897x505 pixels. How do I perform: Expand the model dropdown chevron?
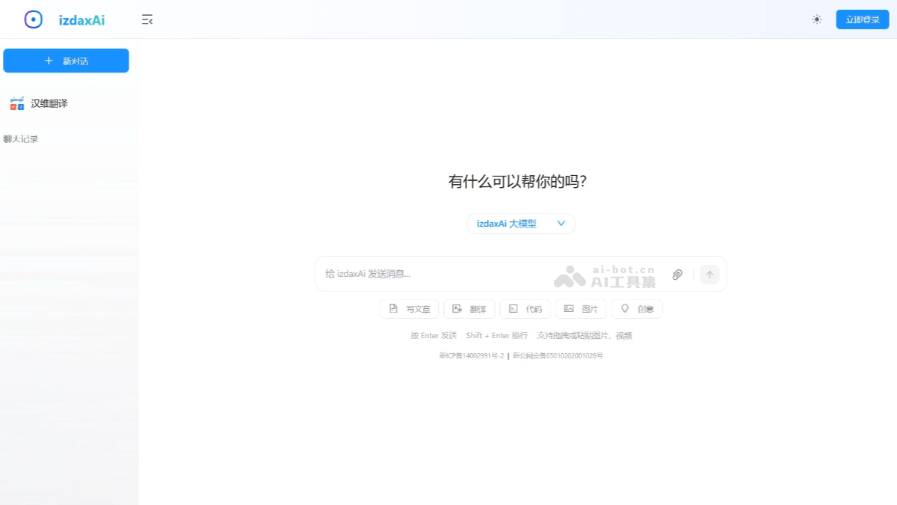click(561, 223)
